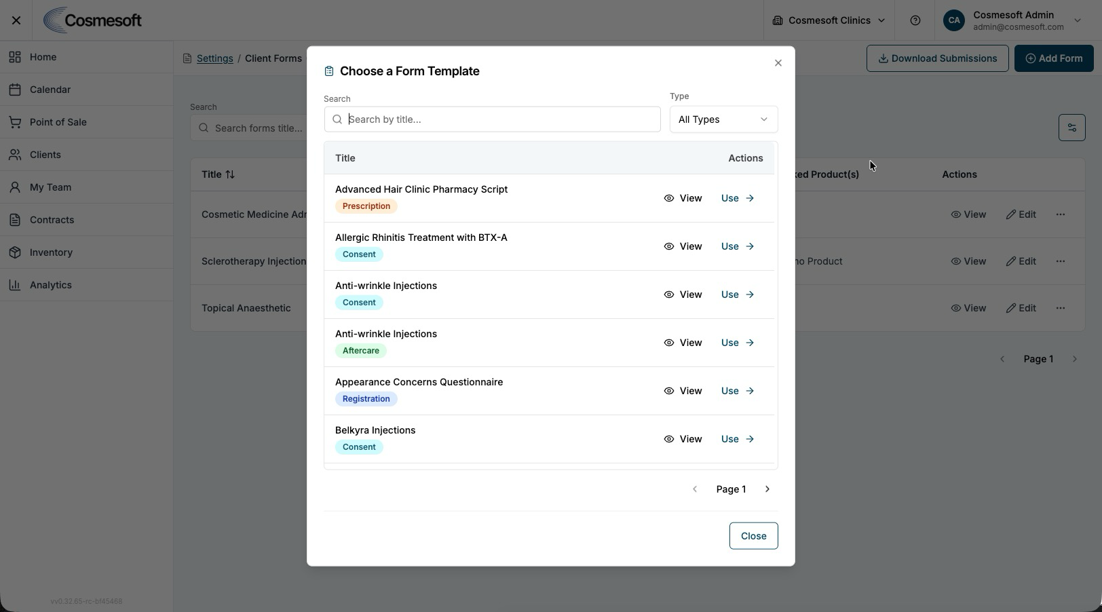Image resolution: width=1102 pixels, height=612 pixels.
Task: Sort forms by Title column
Action: [218, 174]
